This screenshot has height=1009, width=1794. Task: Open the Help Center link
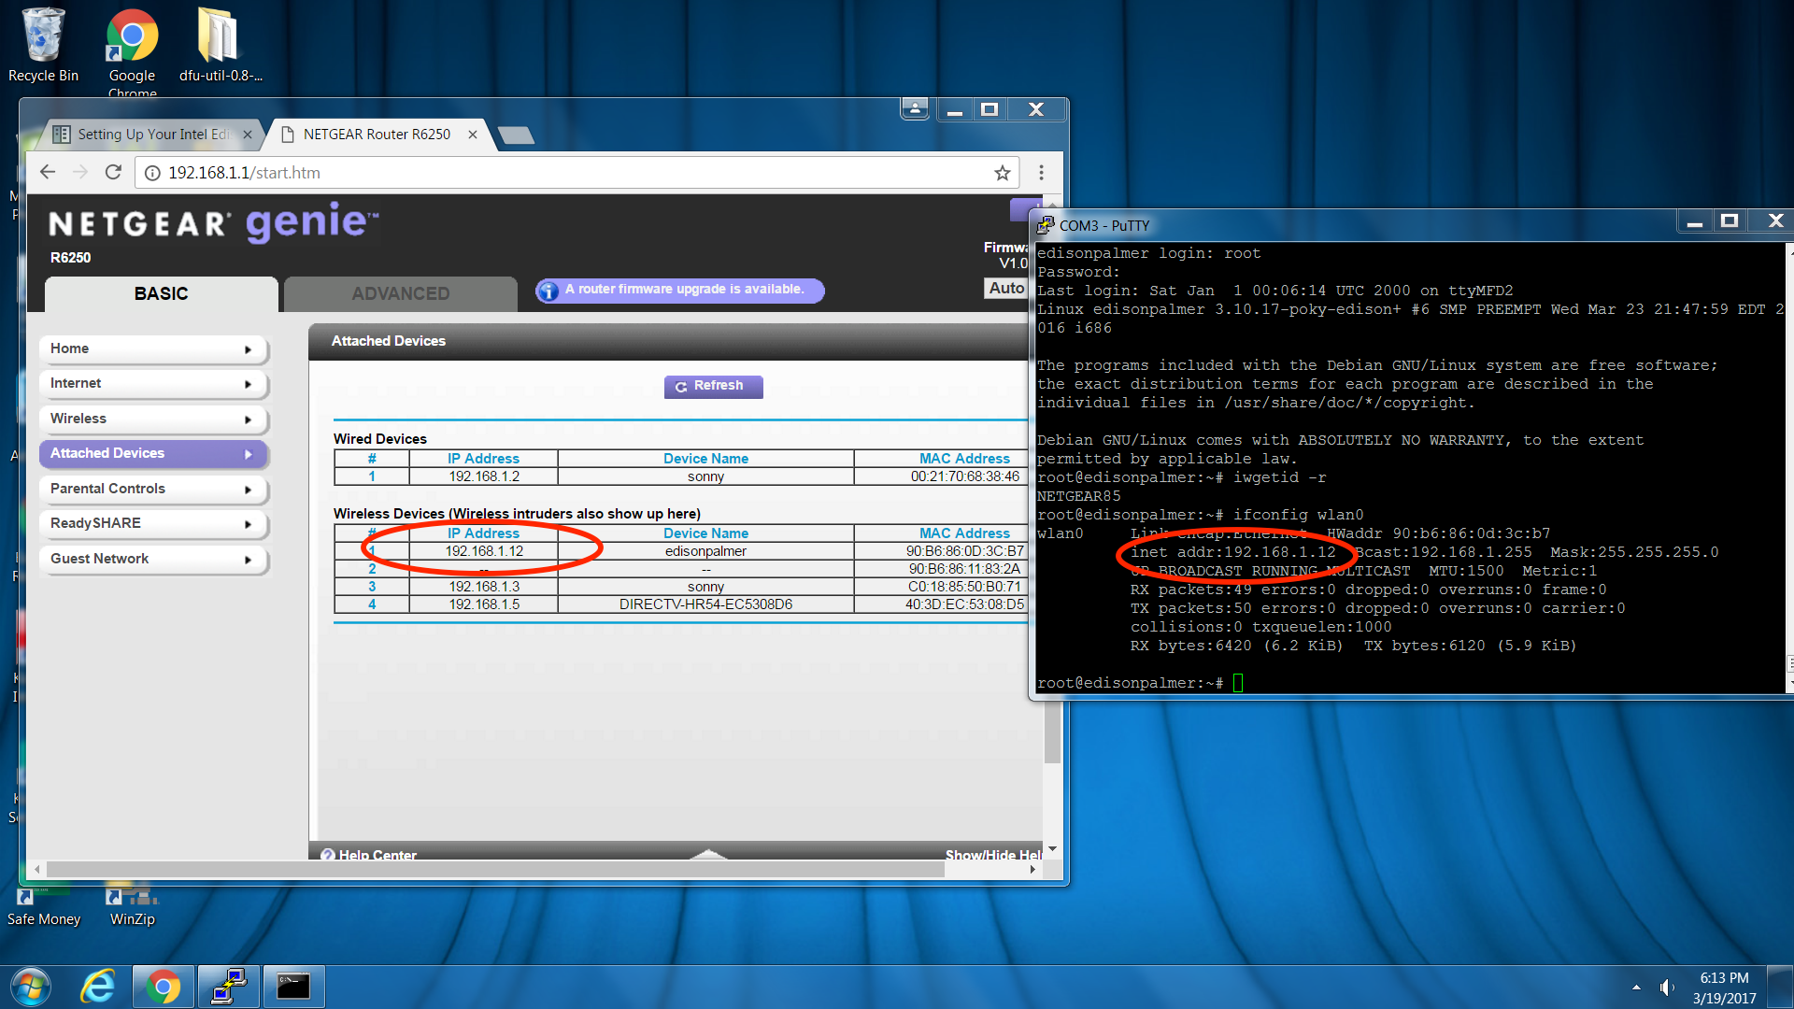pos(369,854)
